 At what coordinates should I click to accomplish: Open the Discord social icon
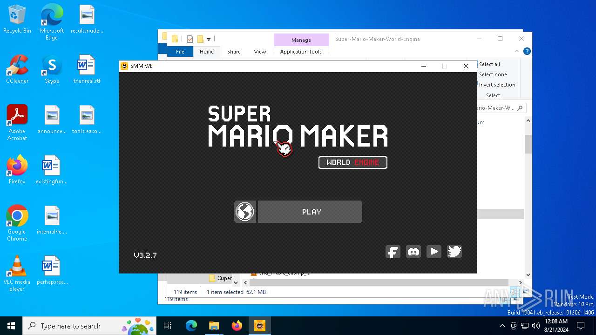(x=413, y=252)
